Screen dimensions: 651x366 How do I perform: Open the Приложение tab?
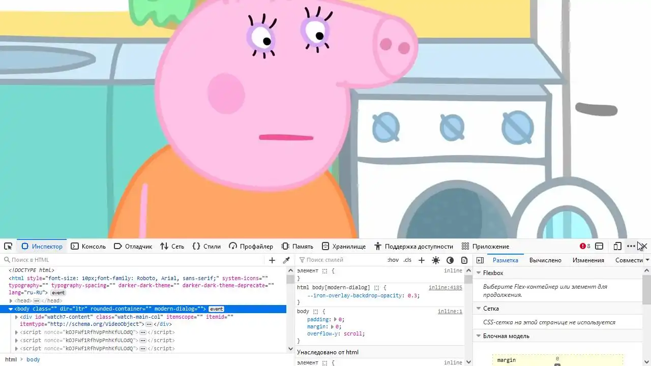point(485,246)
